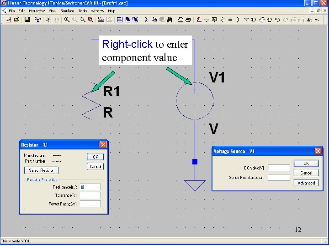Screen dimensions: 329x246
Task: Select the Inductor tool icon
Action: point(238,20)
